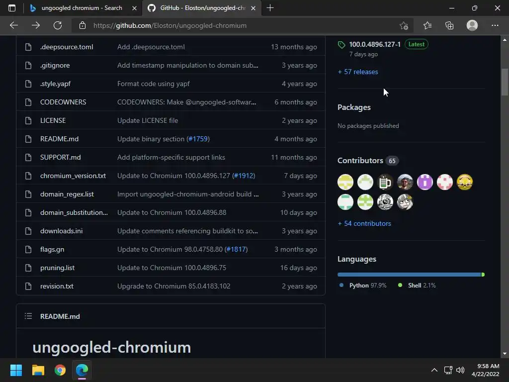This screenshot has height=382, width=509.
Task: Add this page to favorites
Action: click(x=404, y=25)
